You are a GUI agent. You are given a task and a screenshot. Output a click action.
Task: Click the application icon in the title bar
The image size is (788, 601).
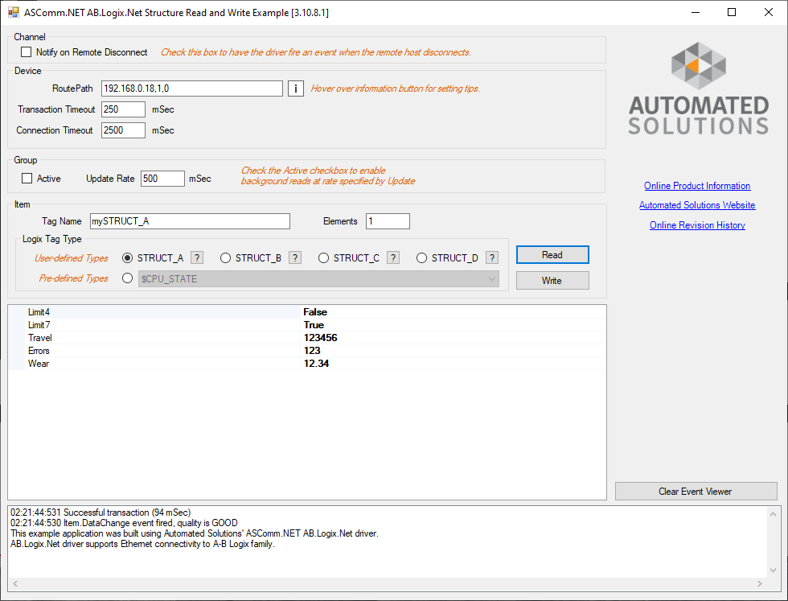[11, 12]
